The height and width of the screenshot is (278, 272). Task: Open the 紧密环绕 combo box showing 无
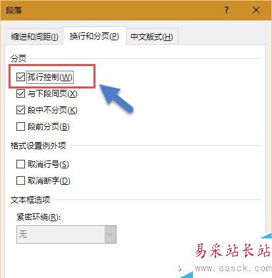(67, 234)
